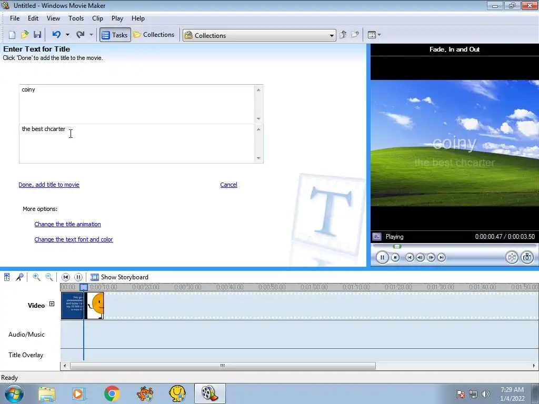Image resolution: width=539 pixels, height=404 pixels.
Task: Launch Windows Media Player from taskbar
Action: tap(78, 393)
